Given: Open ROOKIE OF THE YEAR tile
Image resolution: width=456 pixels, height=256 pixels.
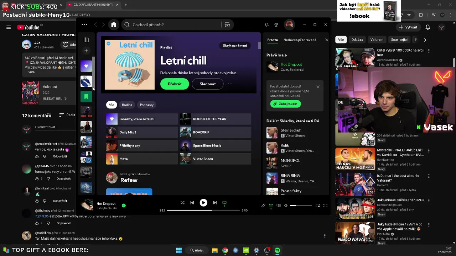Looking at the screenshot, I should [216, 119].
